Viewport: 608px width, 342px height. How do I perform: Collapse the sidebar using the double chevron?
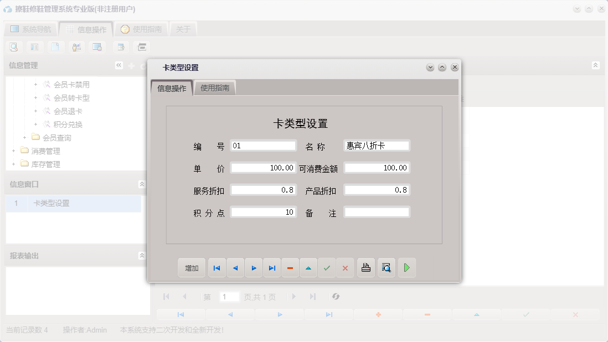(118, 65)
